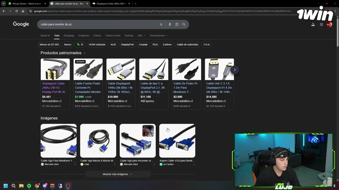Expand the Más dropdown

point(141,35)
